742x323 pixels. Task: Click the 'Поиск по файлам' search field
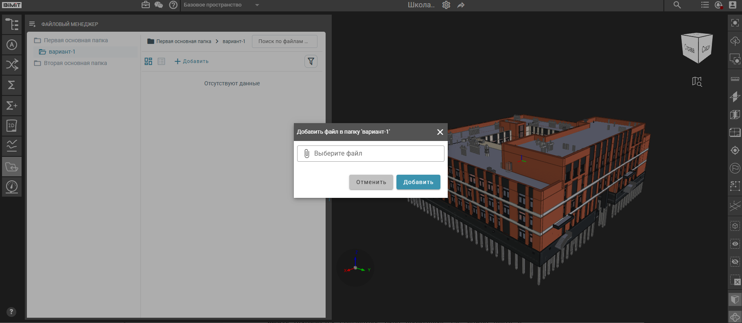click(x=285, y=41)
